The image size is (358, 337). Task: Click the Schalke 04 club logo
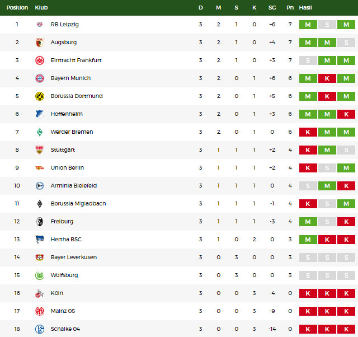click(x=40, y=329)
